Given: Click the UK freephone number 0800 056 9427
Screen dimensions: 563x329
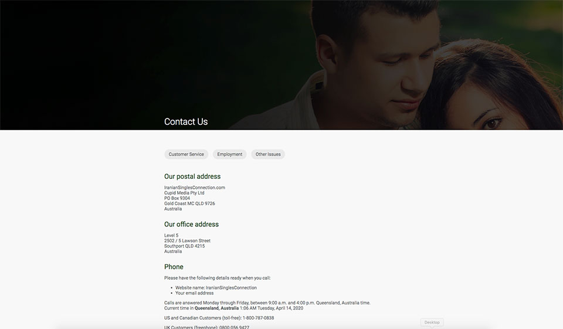Looking at the screenshot, I should 234,327.
